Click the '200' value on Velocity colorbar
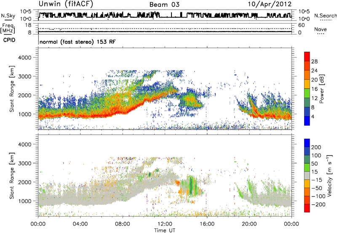The width and height of the screenshot is (337, 233). click(316, 147)
